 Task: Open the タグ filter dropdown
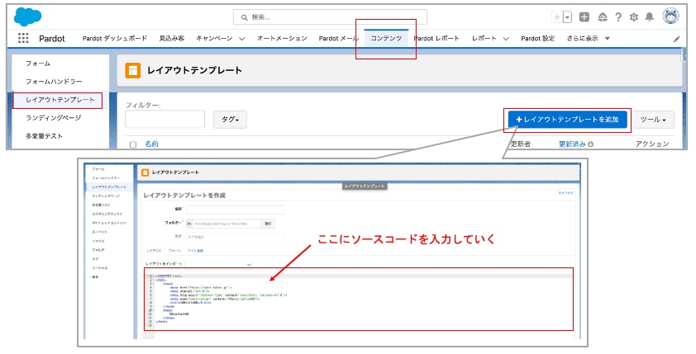pyautogui.click(x=230, y=119)
